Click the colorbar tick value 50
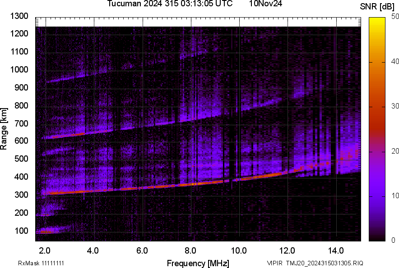 394,17
